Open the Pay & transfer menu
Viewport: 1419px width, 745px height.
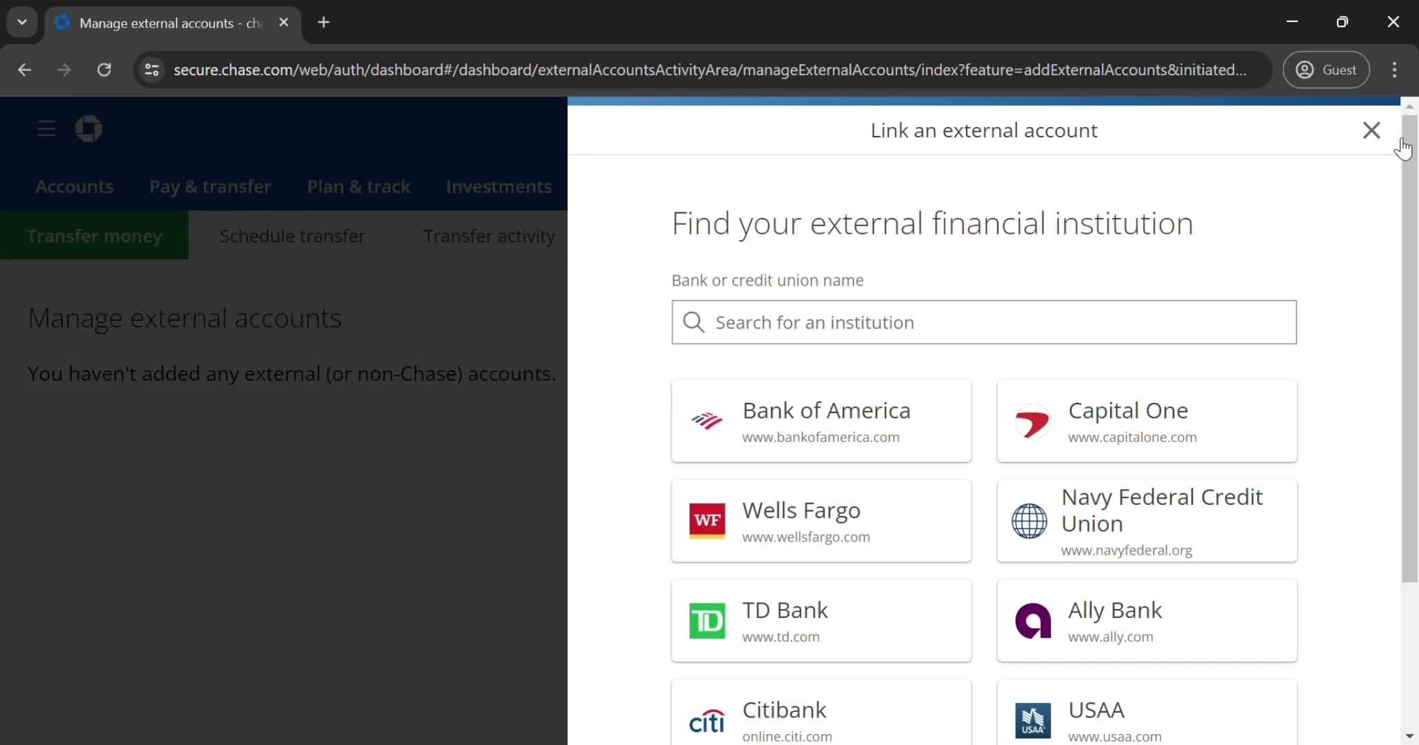click(210, 186)
